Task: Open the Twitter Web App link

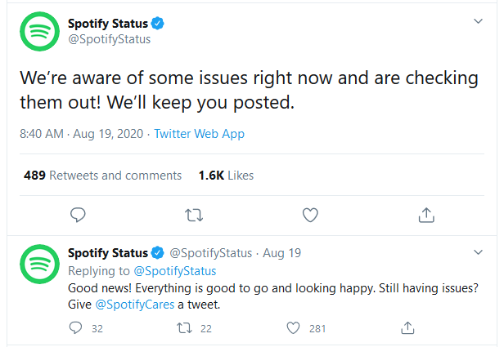Action: 200,134
